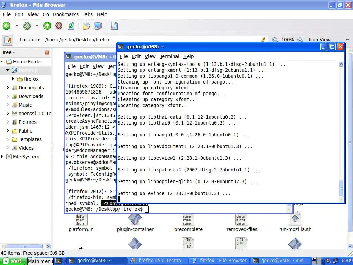Click File Browser's scroll down arrow
The height and width of the screenshot is (265, 353).
click(350, 246)
